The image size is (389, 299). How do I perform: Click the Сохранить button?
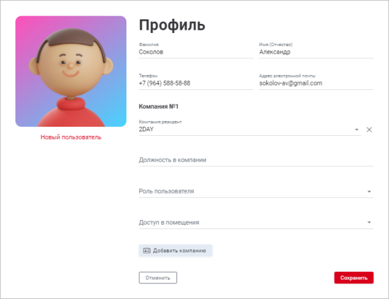coord(354,278)
